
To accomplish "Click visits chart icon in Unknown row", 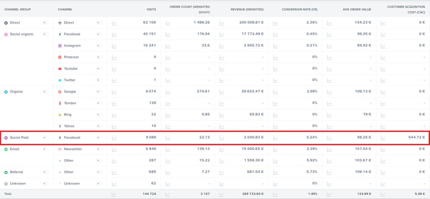I will click(114, 184).
